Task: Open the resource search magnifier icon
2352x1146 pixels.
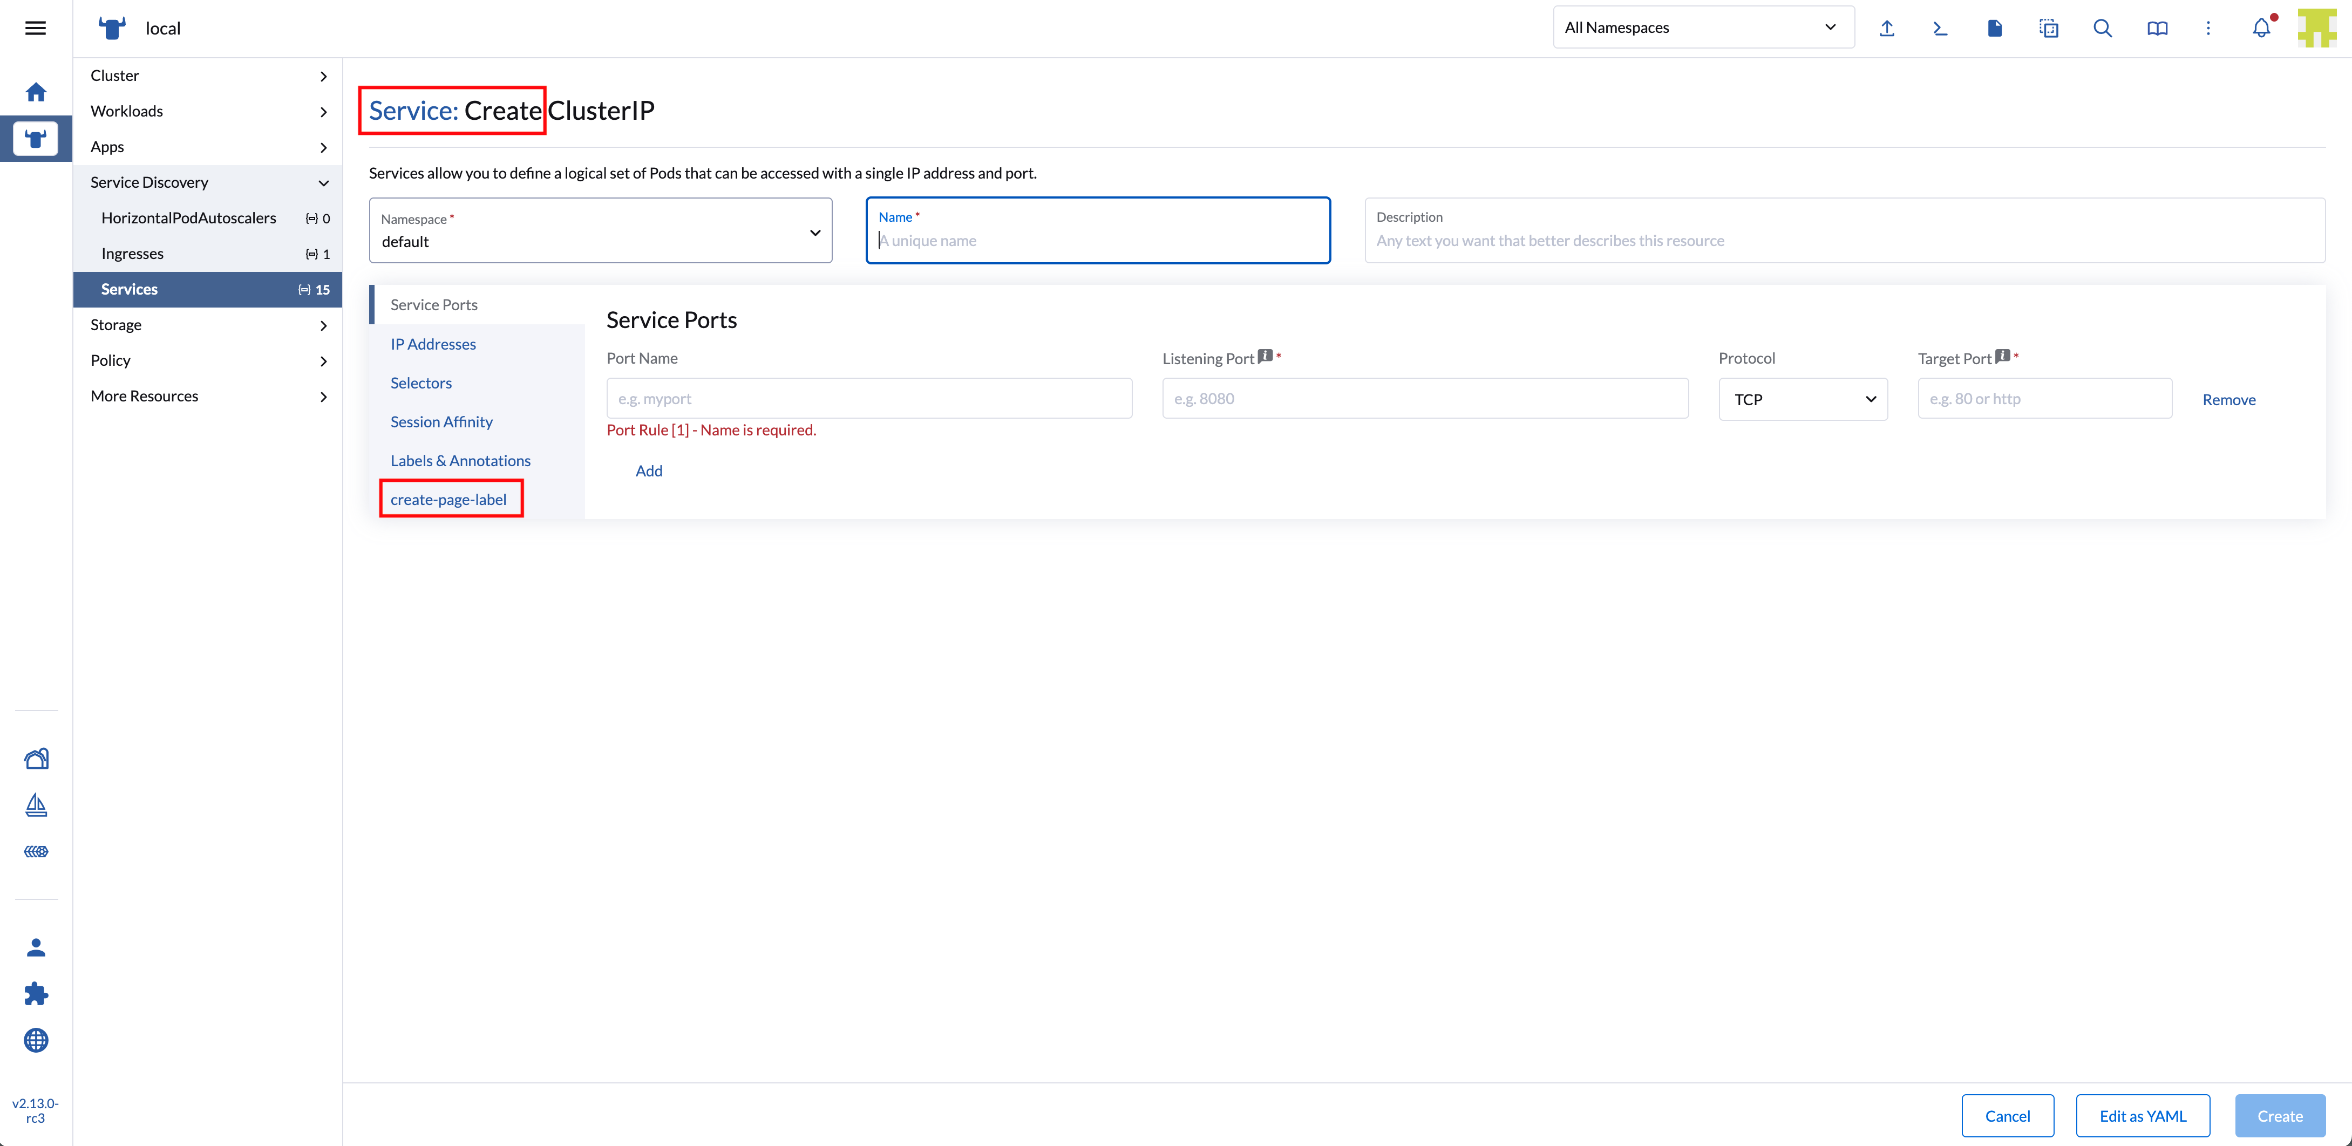Action: [2102, 28]
